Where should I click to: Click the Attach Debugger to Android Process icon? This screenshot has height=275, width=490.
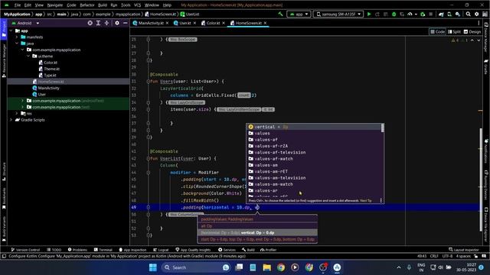(423, 14)
